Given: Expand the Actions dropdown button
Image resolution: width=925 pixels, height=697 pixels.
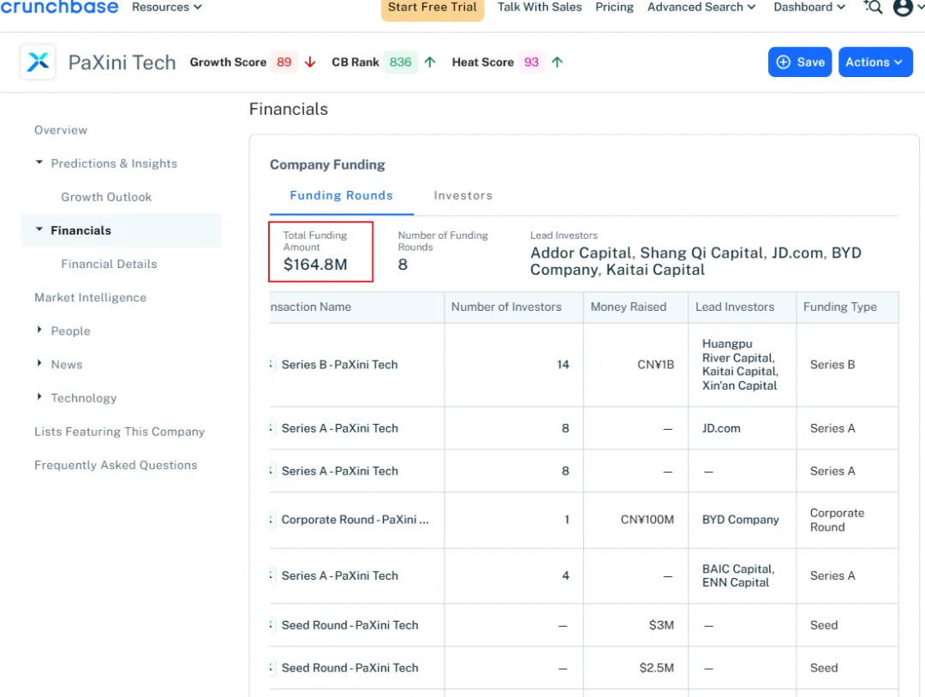Looking at the screenshot, I should (874, 63).
